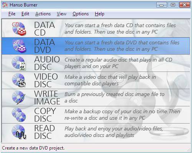Choose the VIDEO DISC label
Screen dimensions: 192x153
[x=46, y=80]
